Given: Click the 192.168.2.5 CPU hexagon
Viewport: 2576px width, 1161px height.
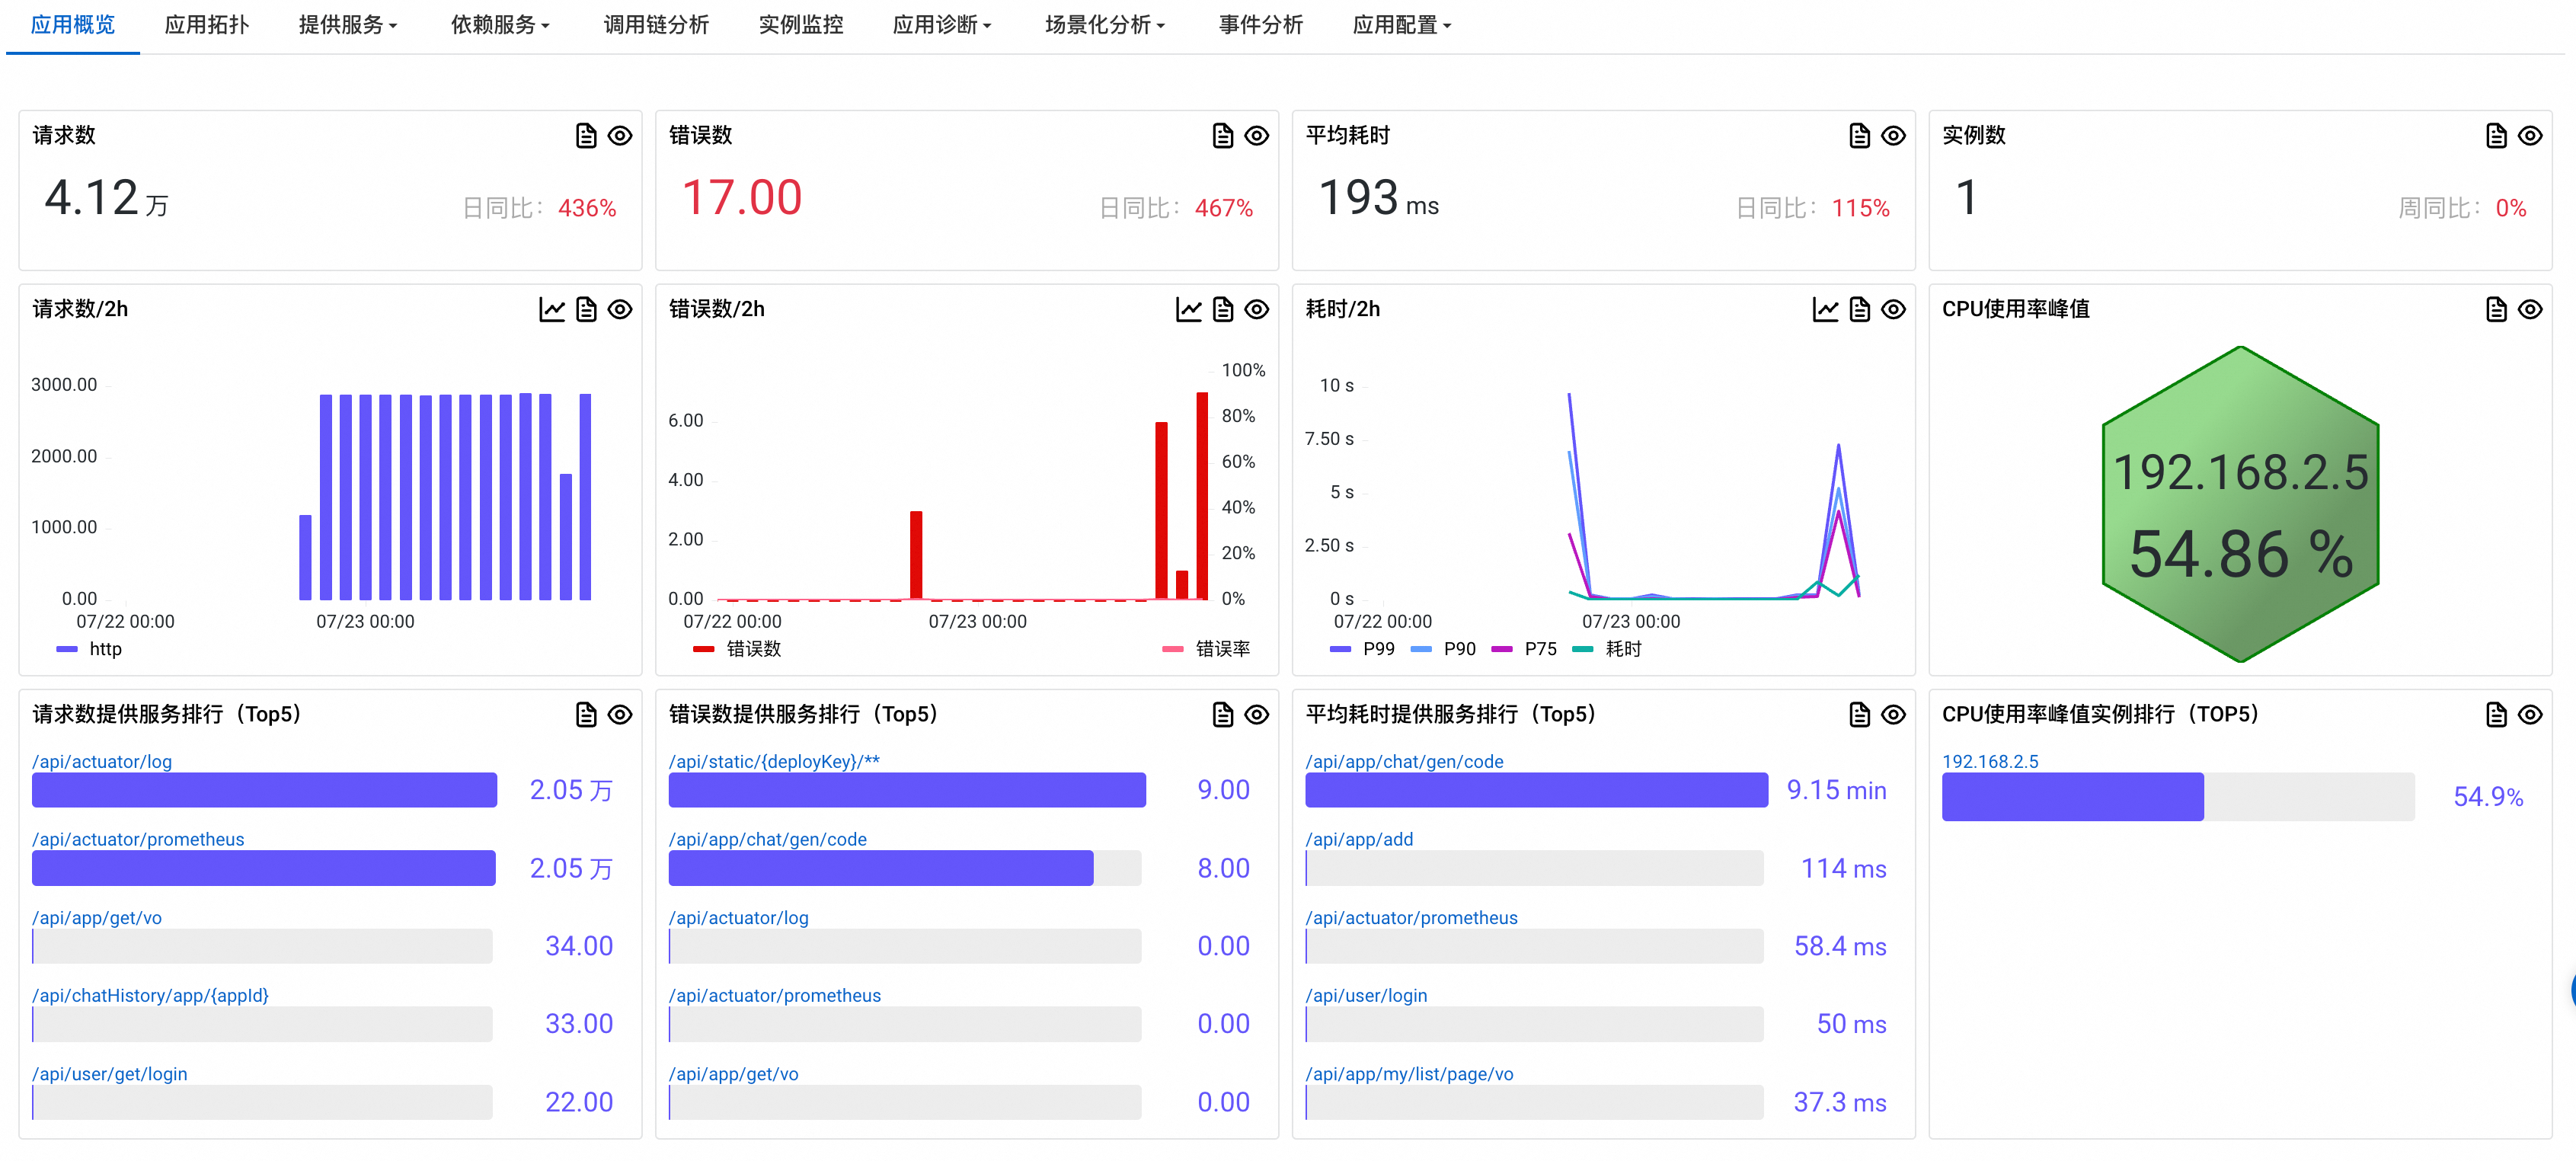Looking at the screenshot, I should (x=2240, y=505).
